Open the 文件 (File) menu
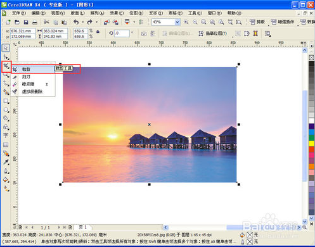Viewport: 315px width, 247px height. (18, 13)
